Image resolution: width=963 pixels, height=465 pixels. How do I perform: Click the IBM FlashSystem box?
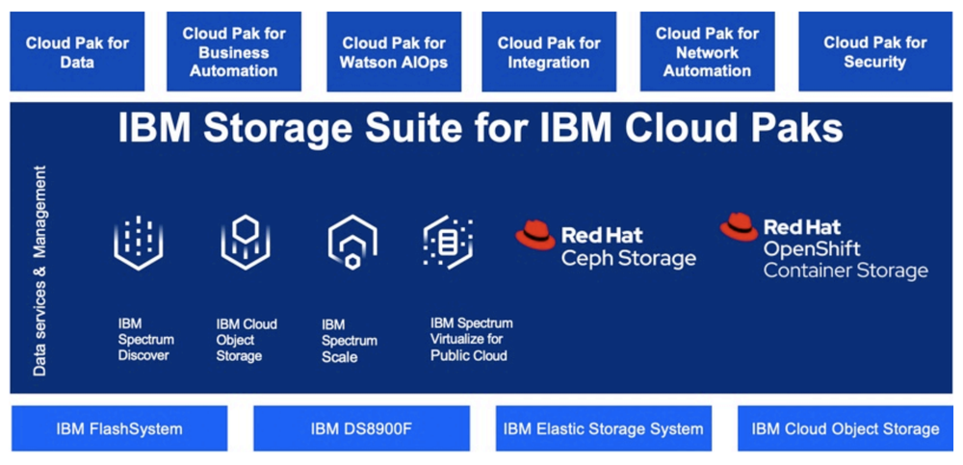pyautogui.click(x=119, y=428)
